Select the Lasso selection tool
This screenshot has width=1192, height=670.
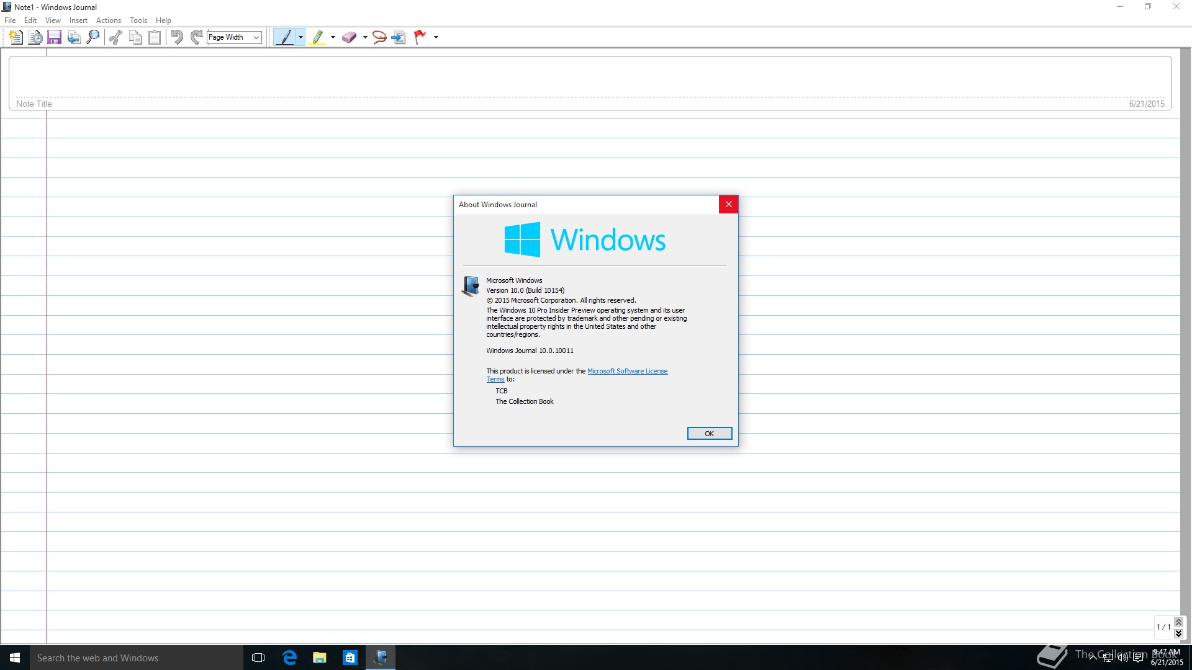pos(379,37)
